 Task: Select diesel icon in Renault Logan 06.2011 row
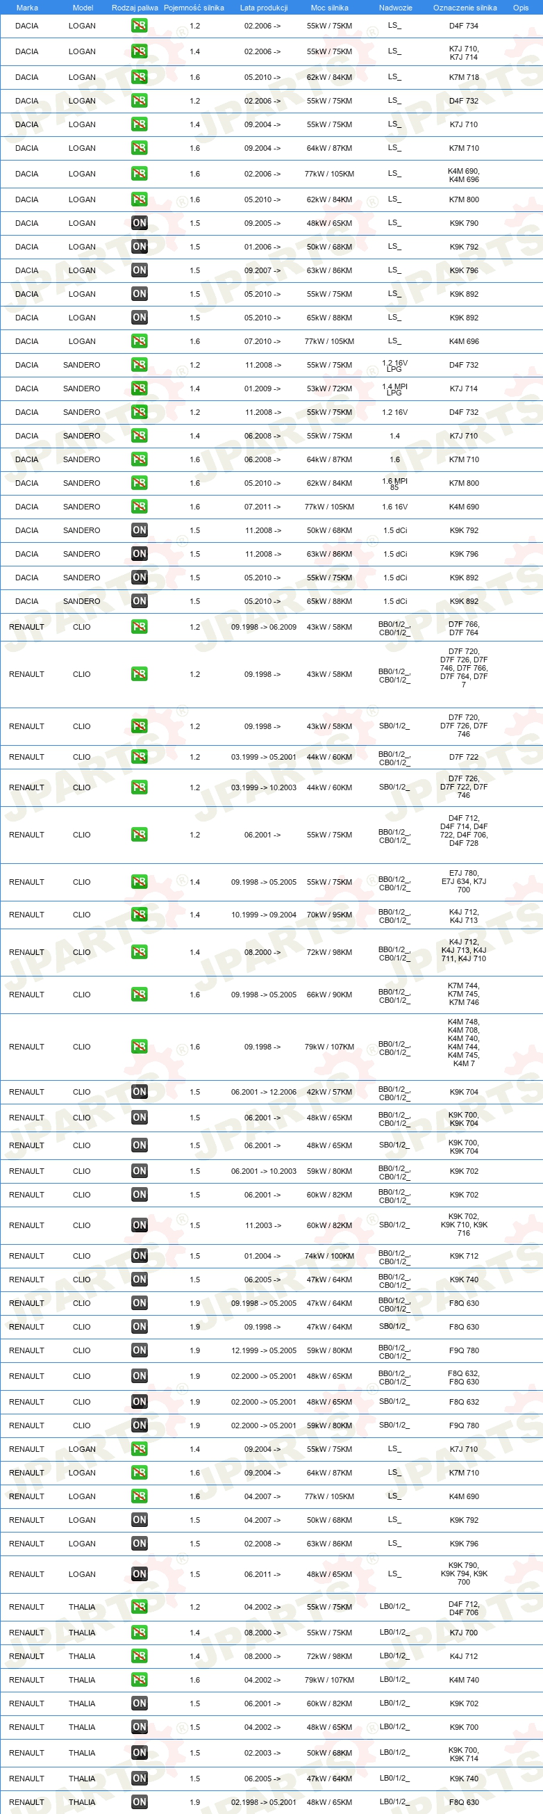140,1574
